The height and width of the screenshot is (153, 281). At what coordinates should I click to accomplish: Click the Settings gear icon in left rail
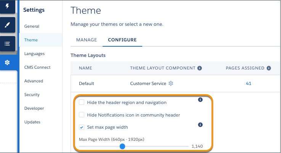(x=7, y=62)
